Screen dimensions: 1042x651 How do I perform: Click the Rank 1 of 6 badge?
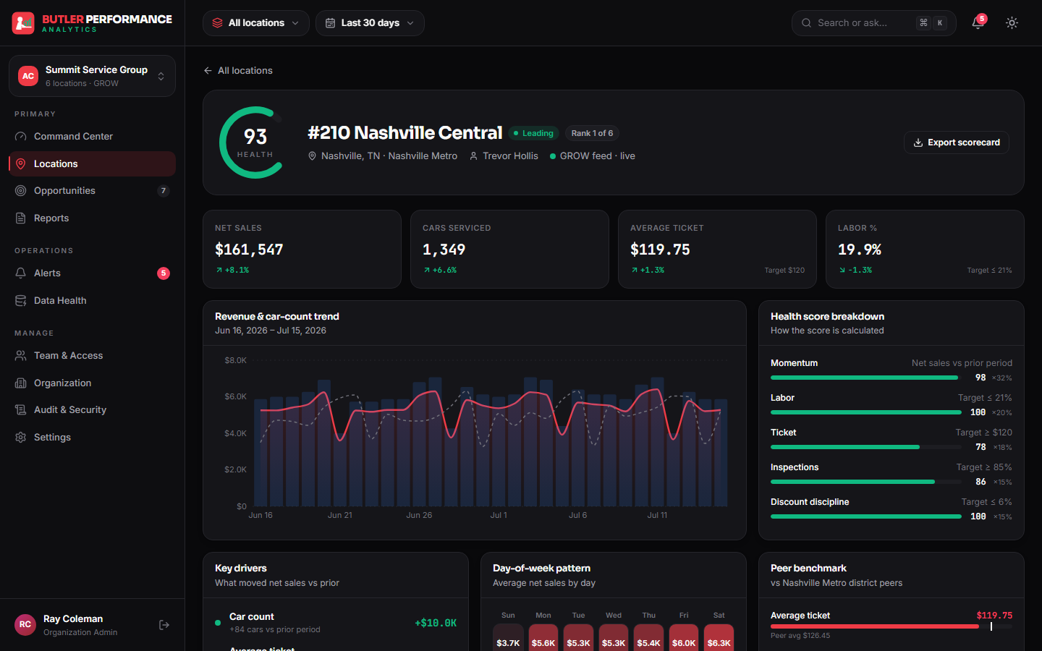point(592,133)
